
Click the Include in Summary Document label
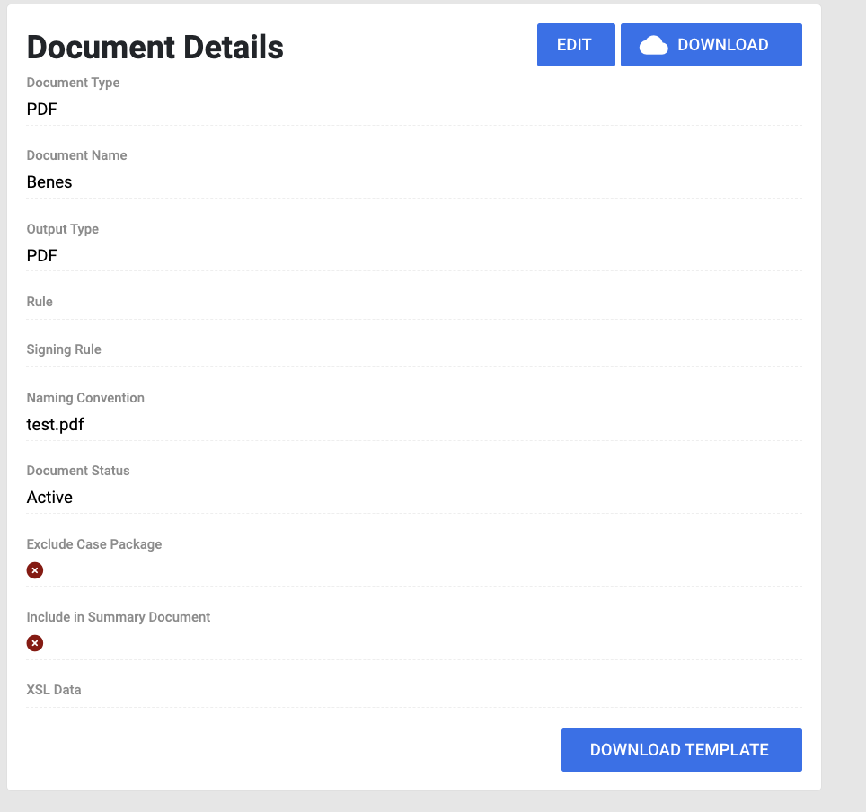(x=118, y=617)
